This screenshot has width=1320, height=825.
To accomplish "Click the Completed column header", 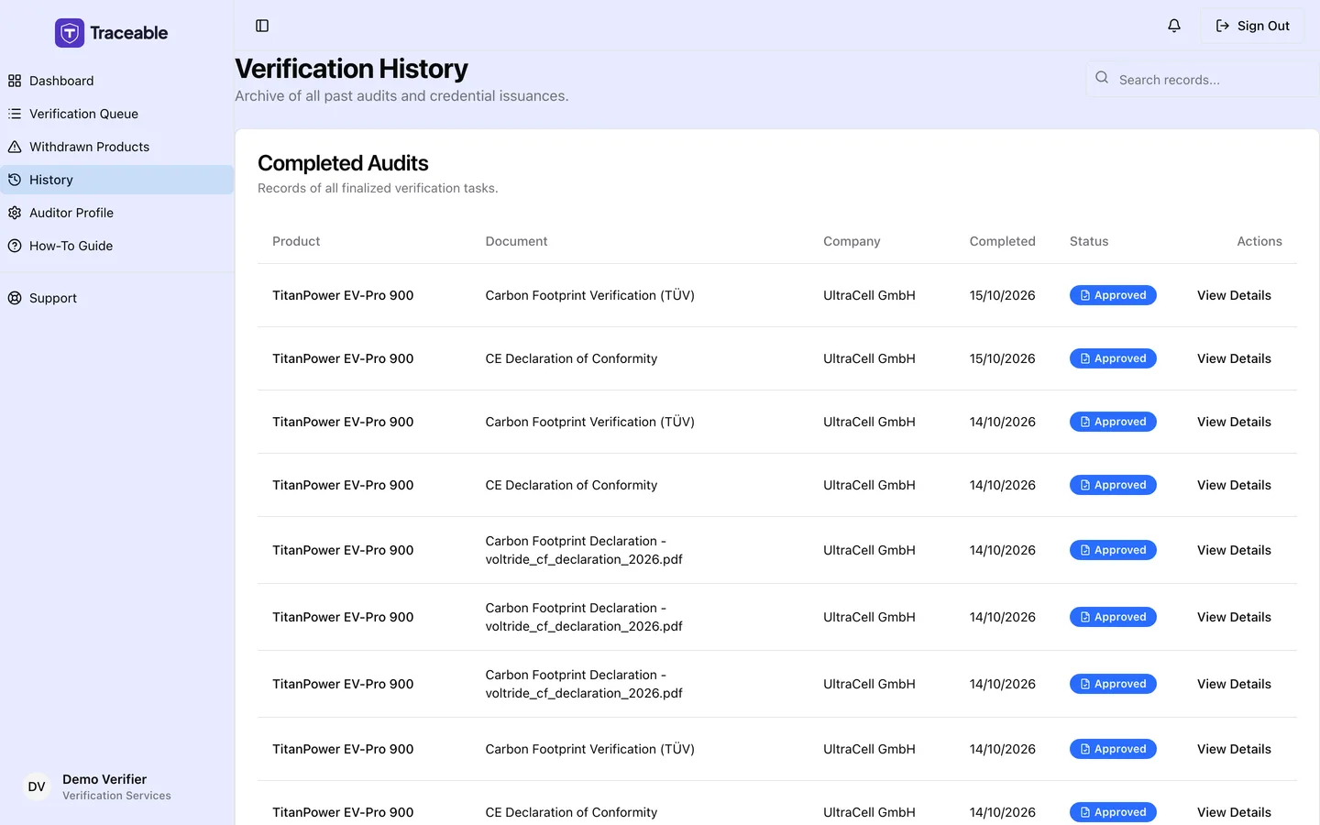I will point(1002,241).
